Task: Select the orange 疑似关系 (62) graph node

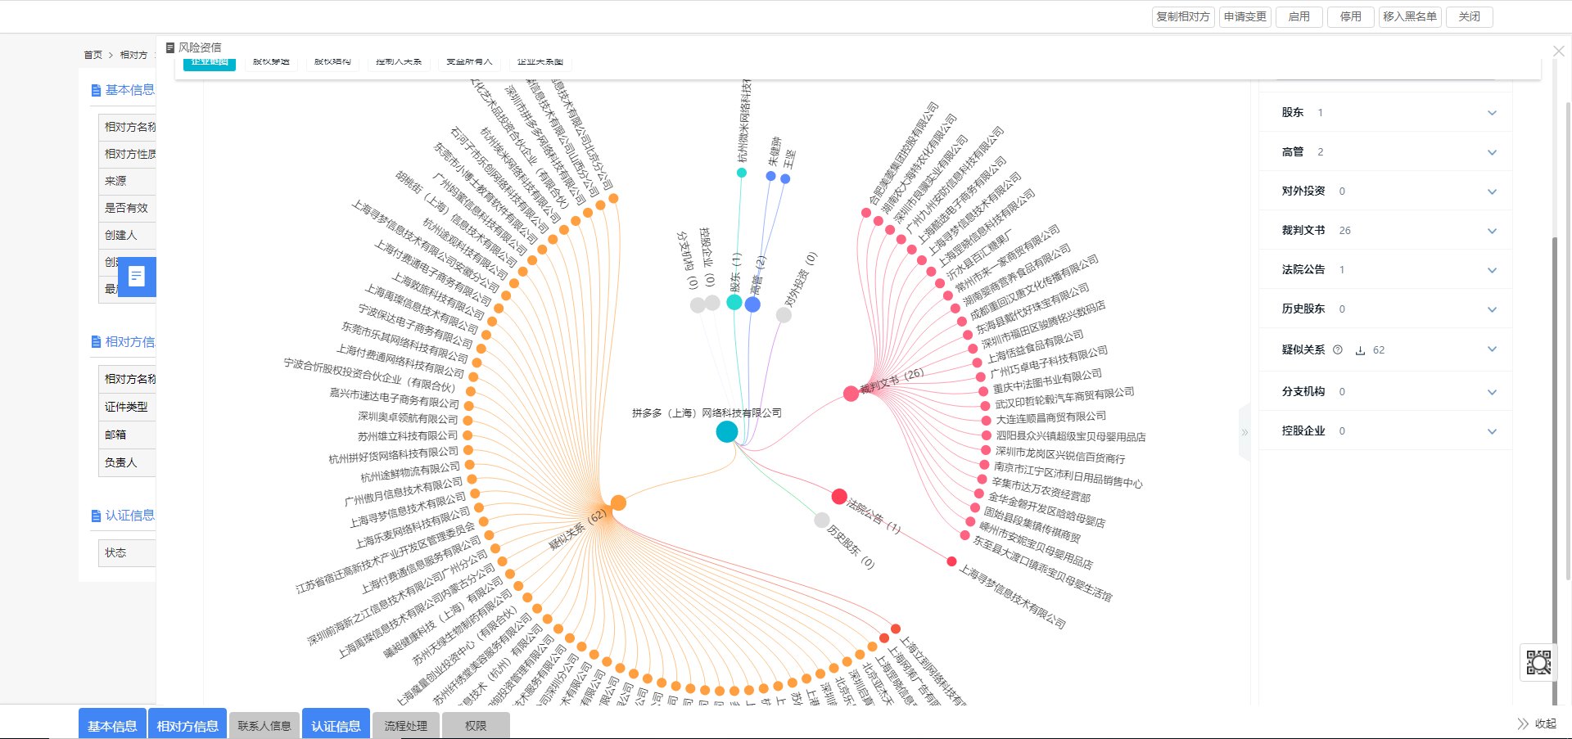Action: (618, 502)
